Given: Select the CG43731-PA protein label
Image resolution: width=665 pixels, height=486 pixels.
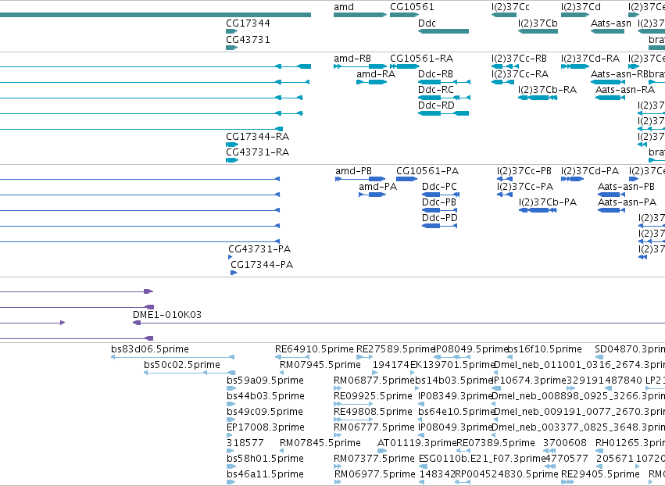Looking at the screenshot, I should [x=259, y=249].
